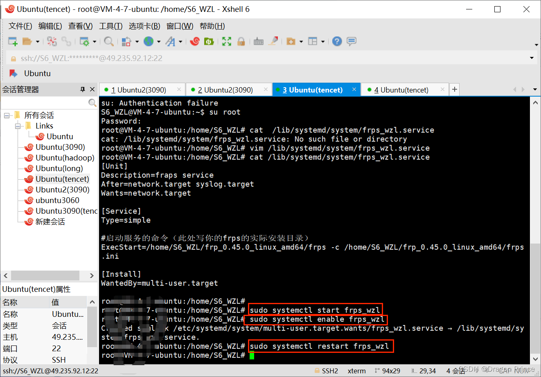Open the 窗口(W) menu

tap(180, 26)
